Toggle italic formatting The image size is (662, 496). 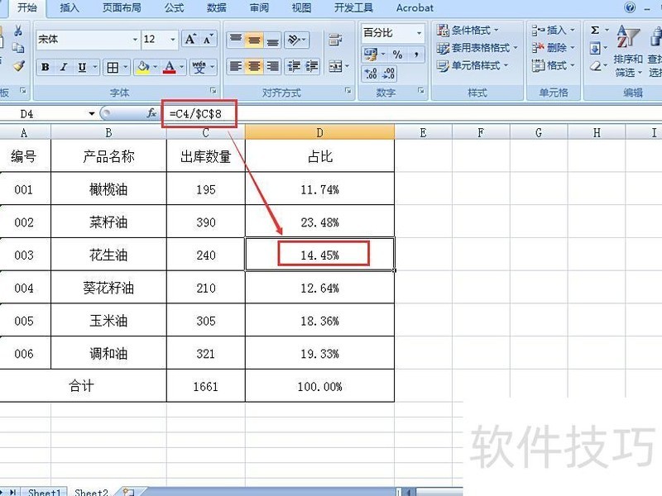(63, 67)
